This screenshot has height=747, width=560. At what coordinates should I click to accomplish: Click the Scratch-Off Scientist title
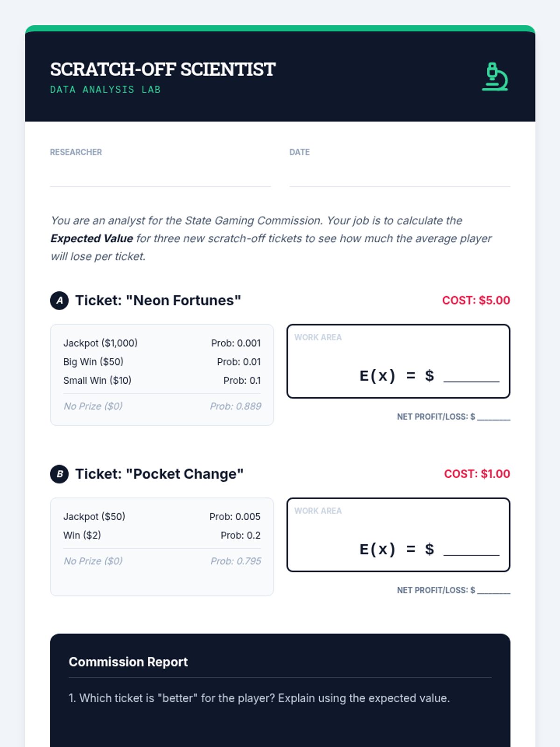163,70
